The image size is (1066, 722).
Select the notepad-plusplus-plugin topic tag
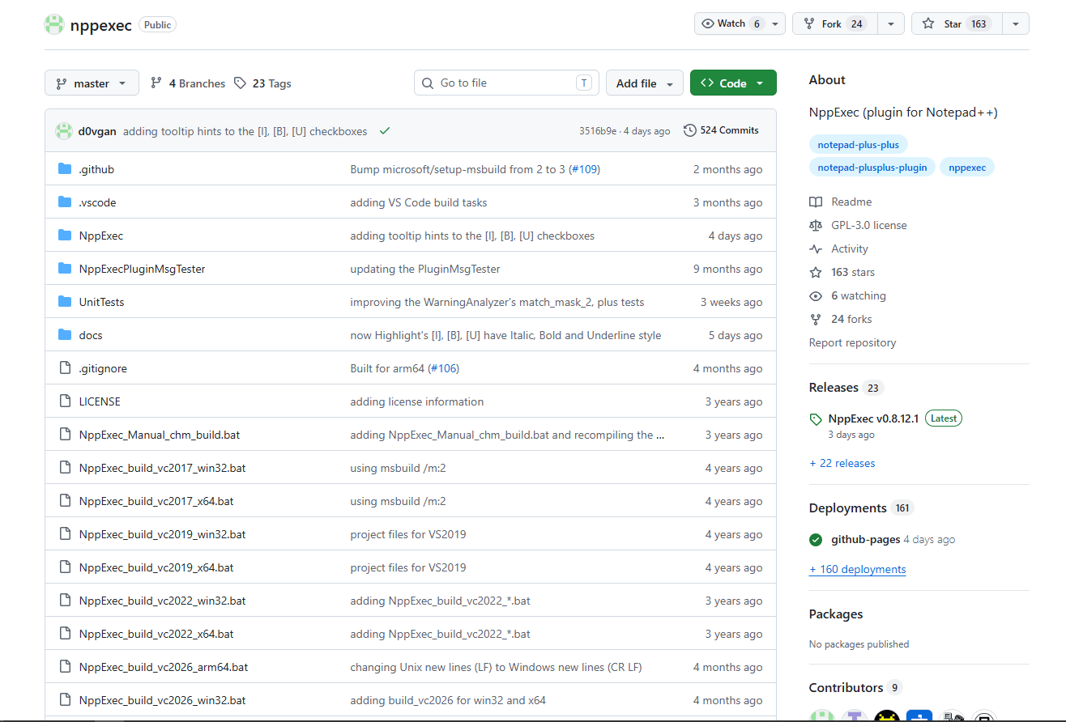[x=872, y=168]
